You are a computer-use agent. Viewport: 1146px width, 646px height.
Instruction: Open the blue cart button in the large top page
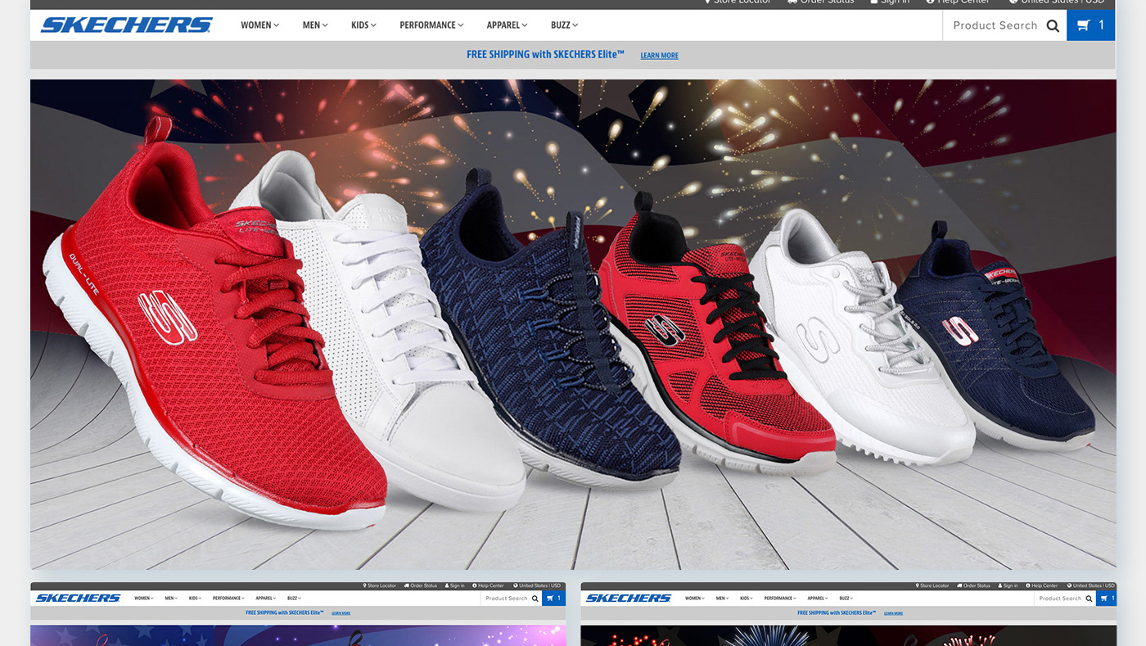click(1090, 25)
